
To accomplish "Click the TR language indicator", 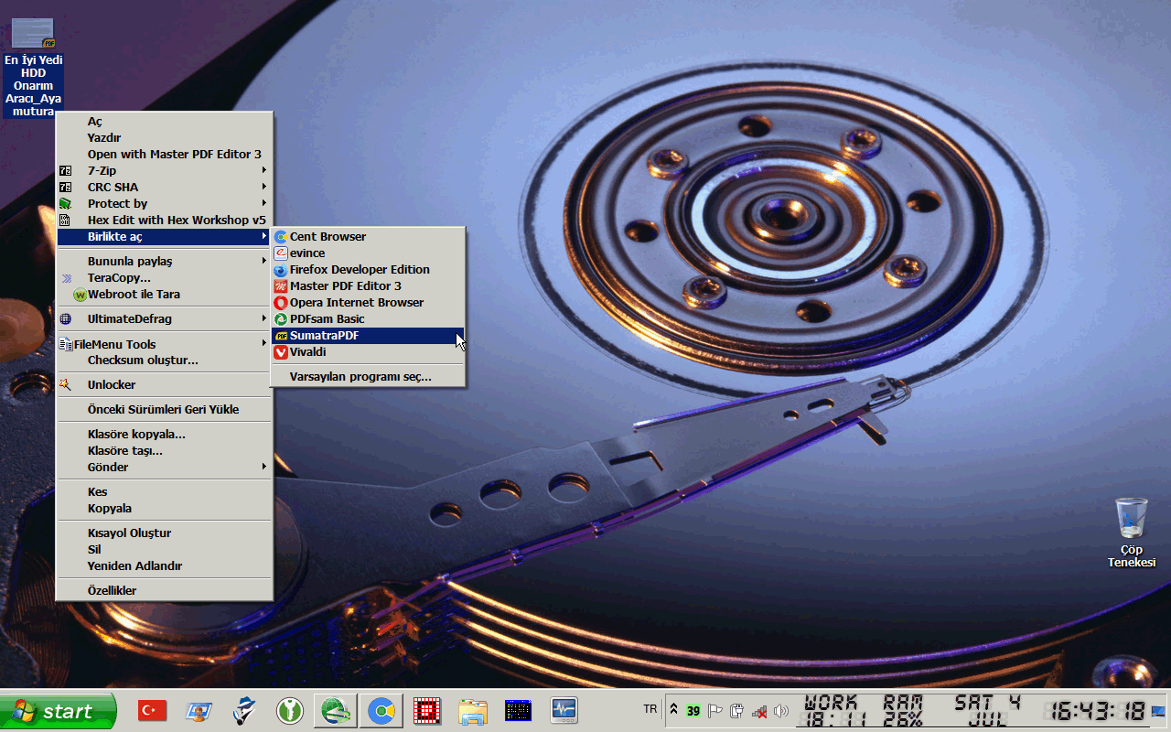I will coord(650,709).
